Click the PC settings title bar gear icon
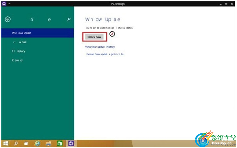The height and width of the screenshot is (148, 237). (x=4, y=4)
